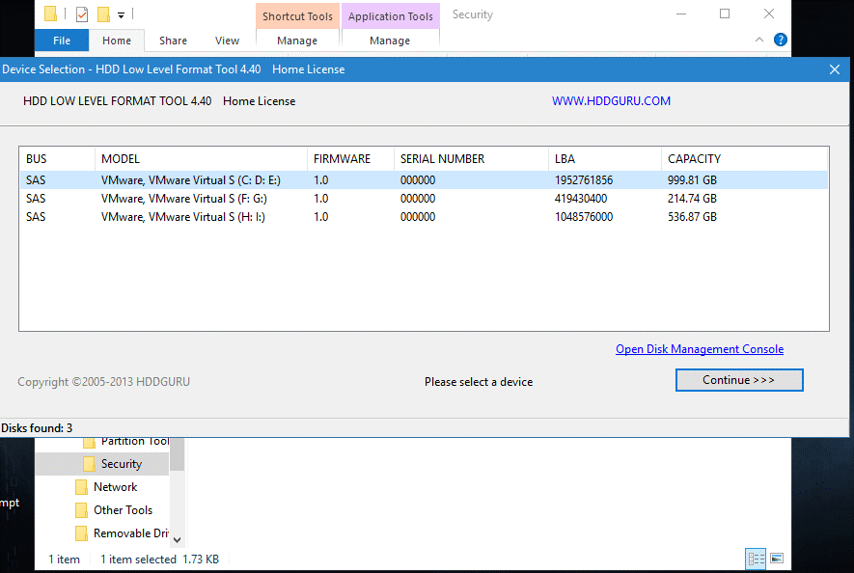The width and height of the screenshot is (854, 573).
Task: Click the Security folder icon in tree
Action: (89, 464)
